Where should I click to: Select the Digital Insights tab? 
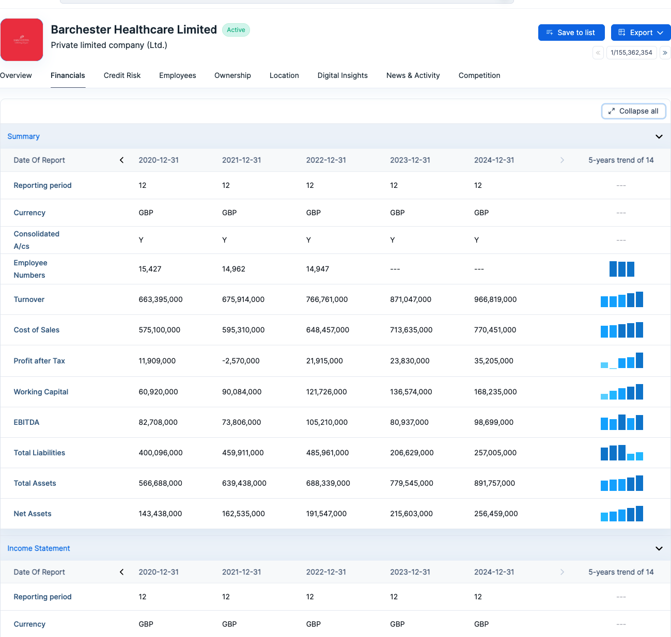pyautogui.click(x=342, y=75)
